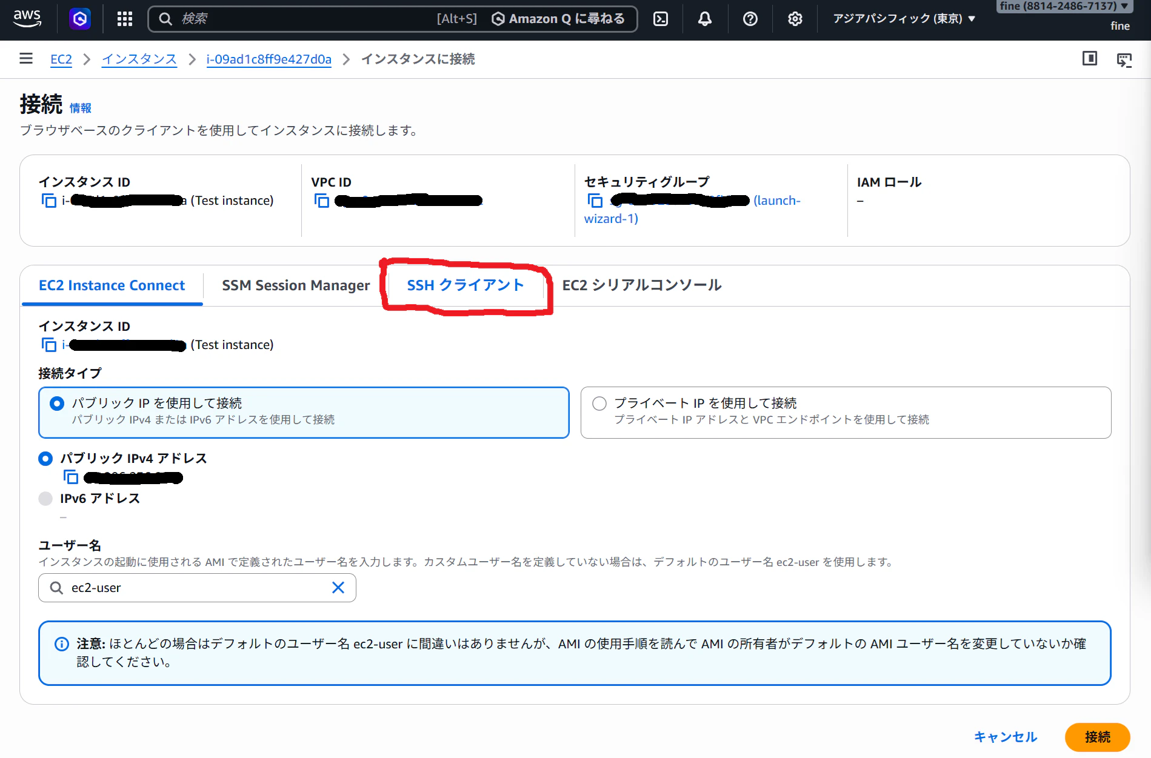Copy the public IPv4 address

(x=71, y=477)
